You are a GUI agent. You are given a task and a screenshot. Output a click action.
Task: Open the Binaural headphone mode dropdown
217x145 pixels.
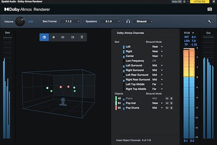click(143, 21)
